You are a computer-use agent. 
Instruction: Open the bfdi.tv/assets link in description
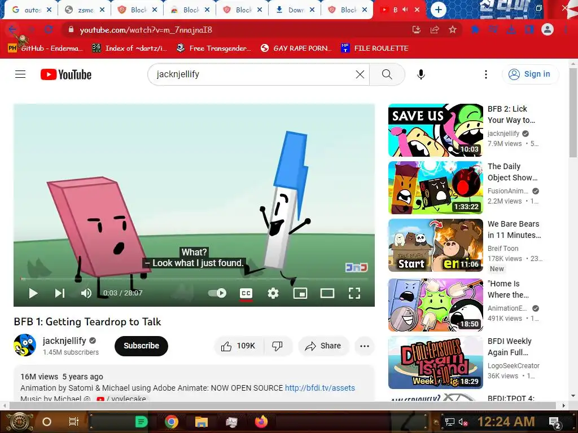tap(320, 388)
